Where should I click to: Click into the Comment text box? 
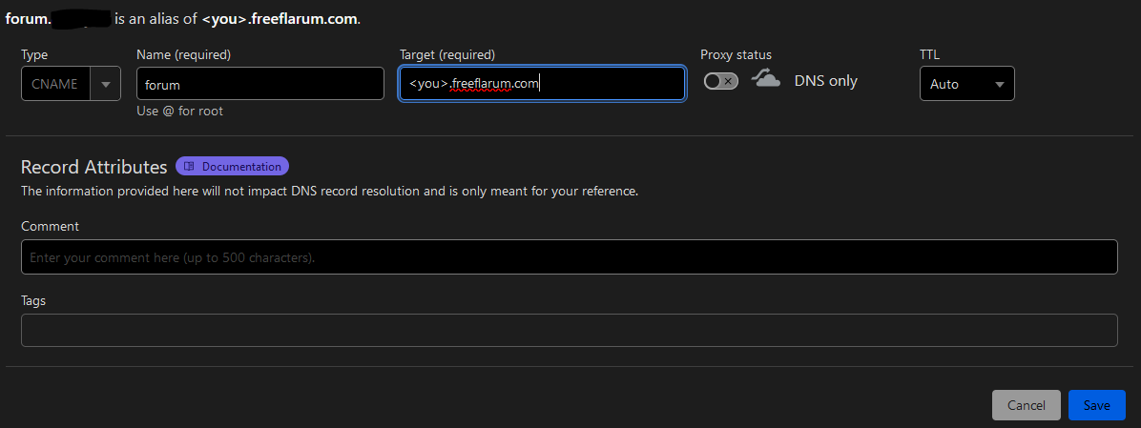click(569, 257)
